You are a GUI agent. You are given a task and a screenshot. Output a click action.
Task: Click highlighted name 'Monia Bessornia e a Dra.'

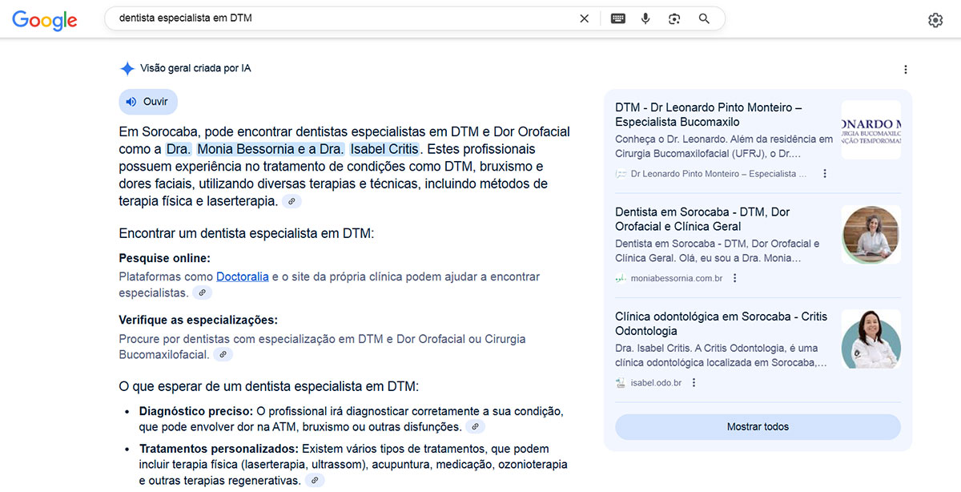tap(271, 149)
